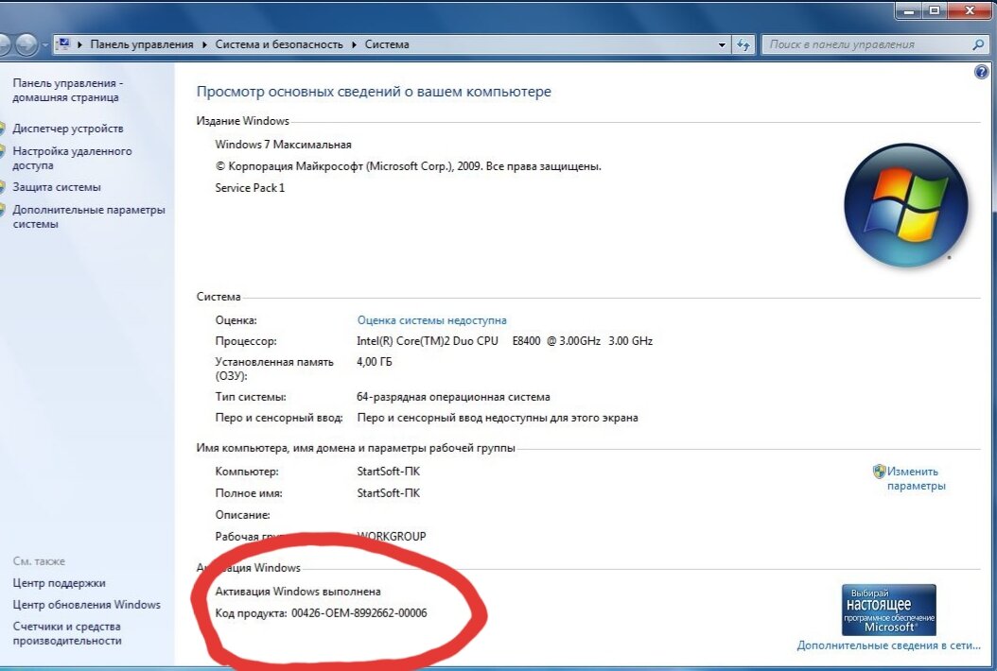Close the System window

click(x=971, y=10)
